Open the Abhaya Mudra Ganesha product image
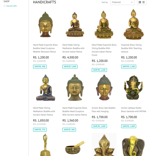The width and height of the screenshot is (156, 156). pyautogui.click(x=134, y=88)
